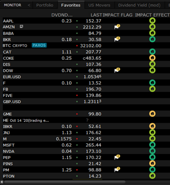Click the CAT impact effect leaf icon
Viewport: 170px width, 185px height.
pos(152,52)
